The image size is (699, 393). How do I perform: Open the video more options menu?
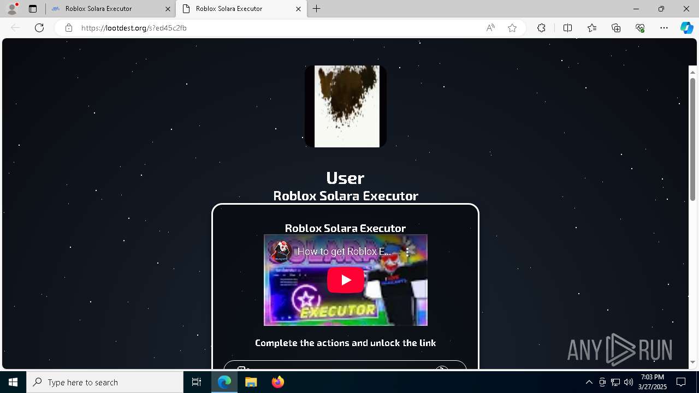click(x=407, y=252)
